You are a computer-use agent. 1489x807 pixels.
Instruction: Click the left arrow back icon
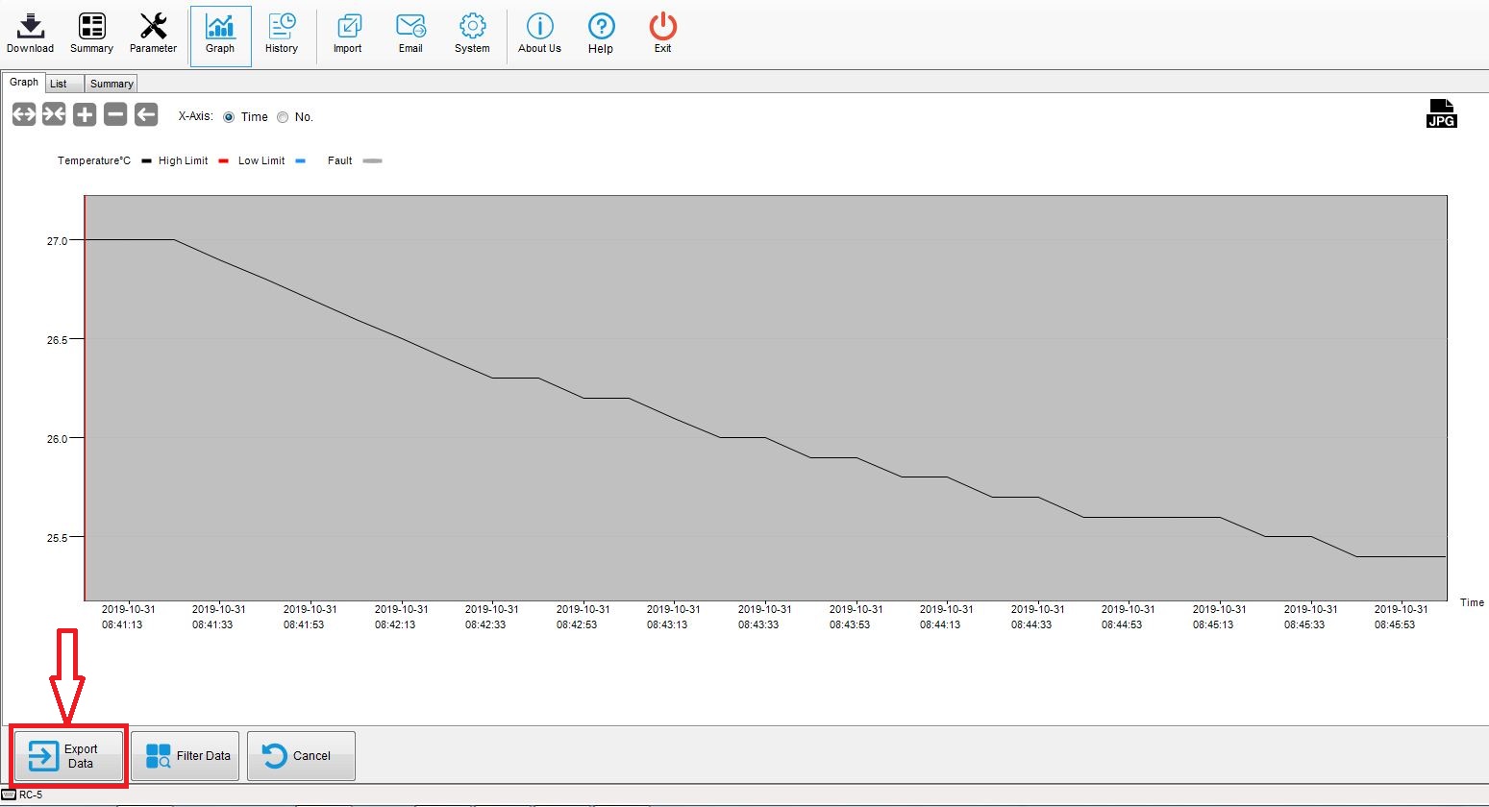point(146,115)
